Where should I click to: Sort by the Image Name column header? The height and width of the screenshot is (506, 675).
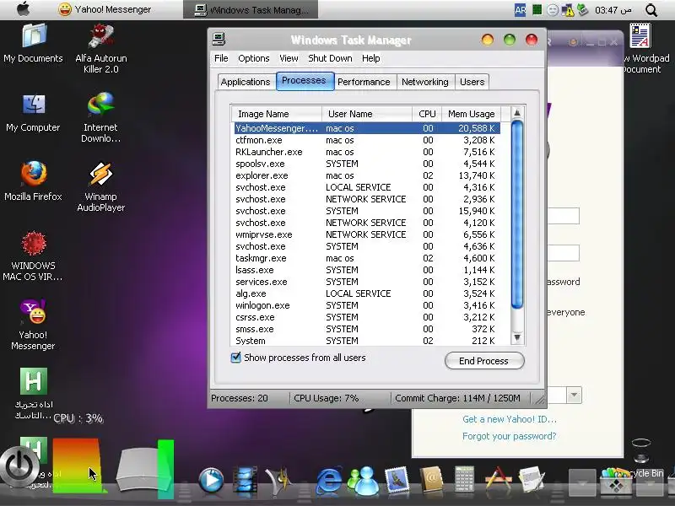click(277, 114)
